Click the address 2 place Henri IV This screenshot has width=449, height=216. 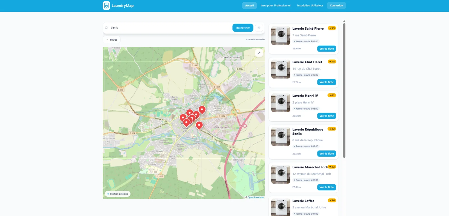[303, 103]
